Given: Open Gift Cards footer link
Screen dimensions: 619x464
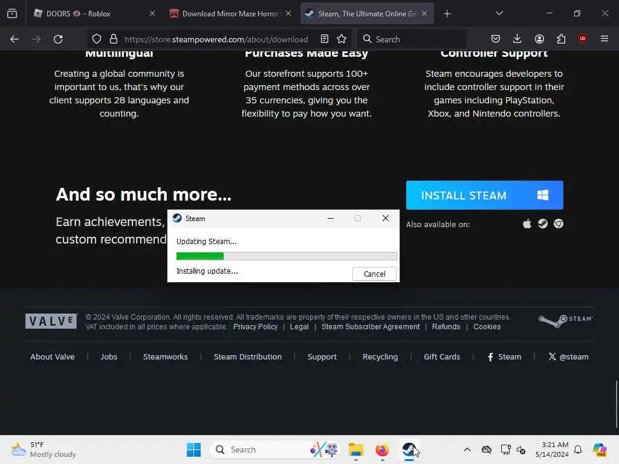Looking at the screenshot, I should [442, 356].
